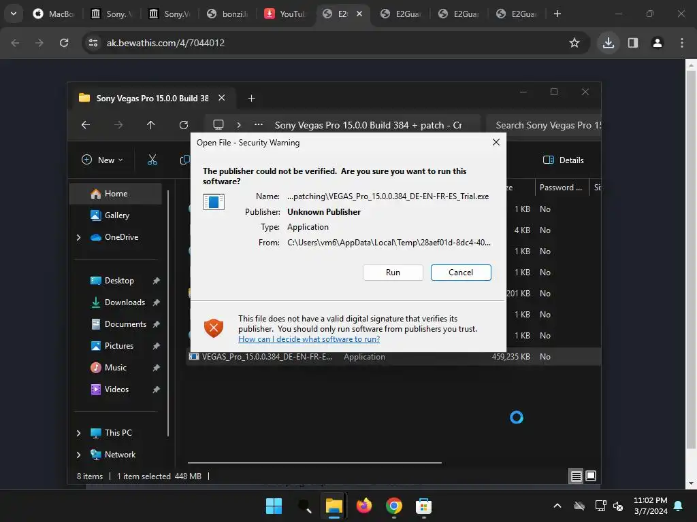Open Microsoft Store from the taskbar
Screen dimensions: 697x522
click(x=423, y=506)
